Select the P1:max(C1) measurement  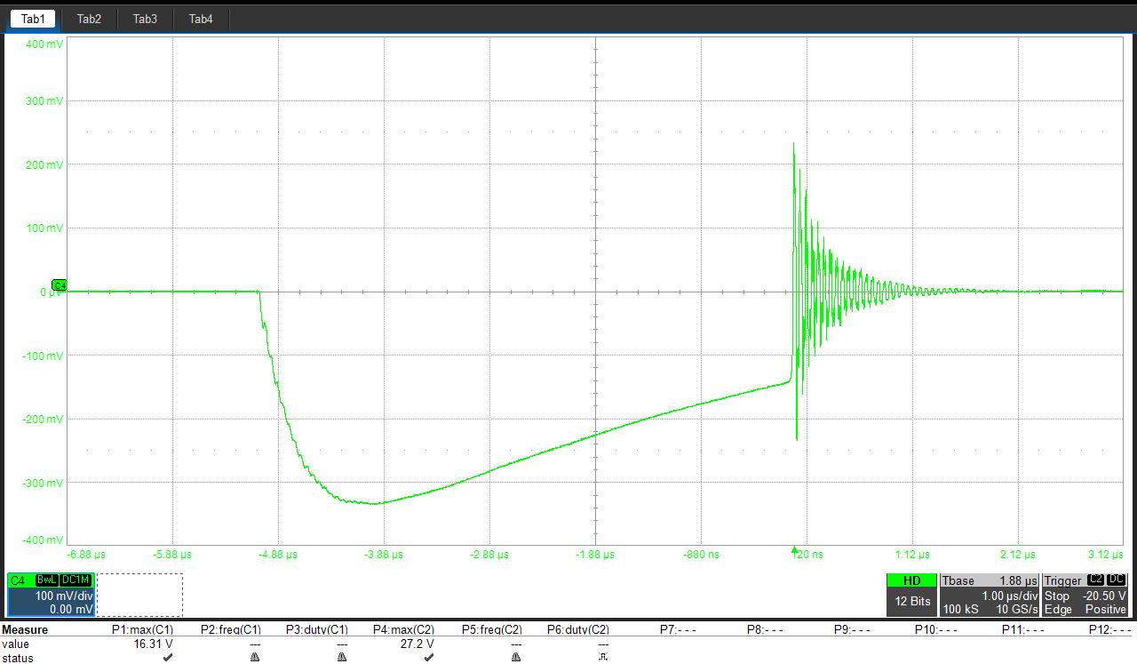click(x=142, y=629)
